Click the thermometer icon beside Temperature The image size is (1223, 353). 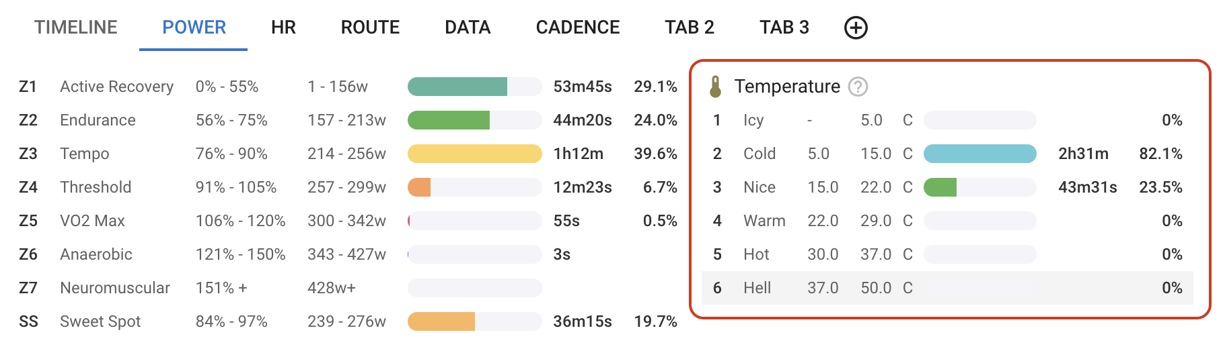(715, 87)
